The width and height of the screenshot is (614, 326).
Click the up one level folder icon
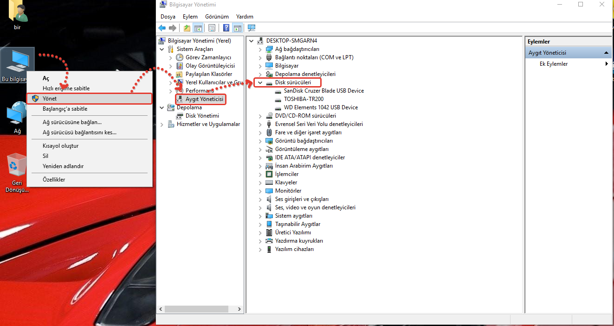[x=187, y=28]
